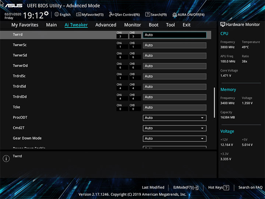Image resolution: width=265 pixels, height=199 pixels.
Task: Select the TrdrdSc row label
Action: pos(19,76)
